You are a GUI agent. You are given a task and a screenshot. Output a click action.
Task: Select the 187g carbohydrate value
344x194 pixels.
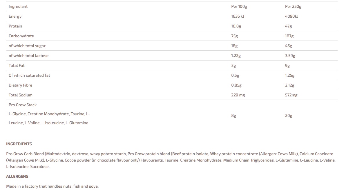pyautogui.click(x=289, y=36)
